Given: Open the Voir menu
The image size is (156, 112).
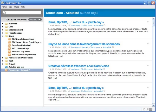Looking at the screenshot, I should pyautogui.click(x=11, y=7).
